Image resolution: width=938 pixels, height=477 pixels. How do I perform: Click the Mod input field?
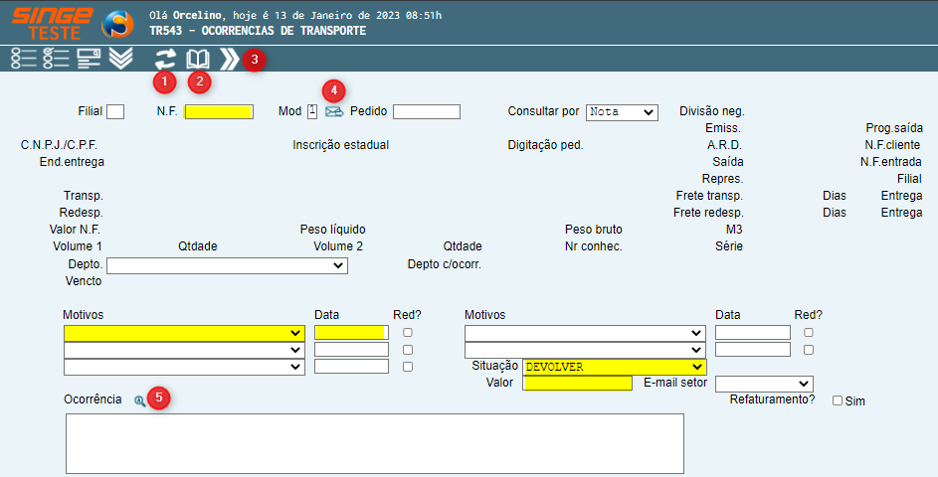coord(312,111)
